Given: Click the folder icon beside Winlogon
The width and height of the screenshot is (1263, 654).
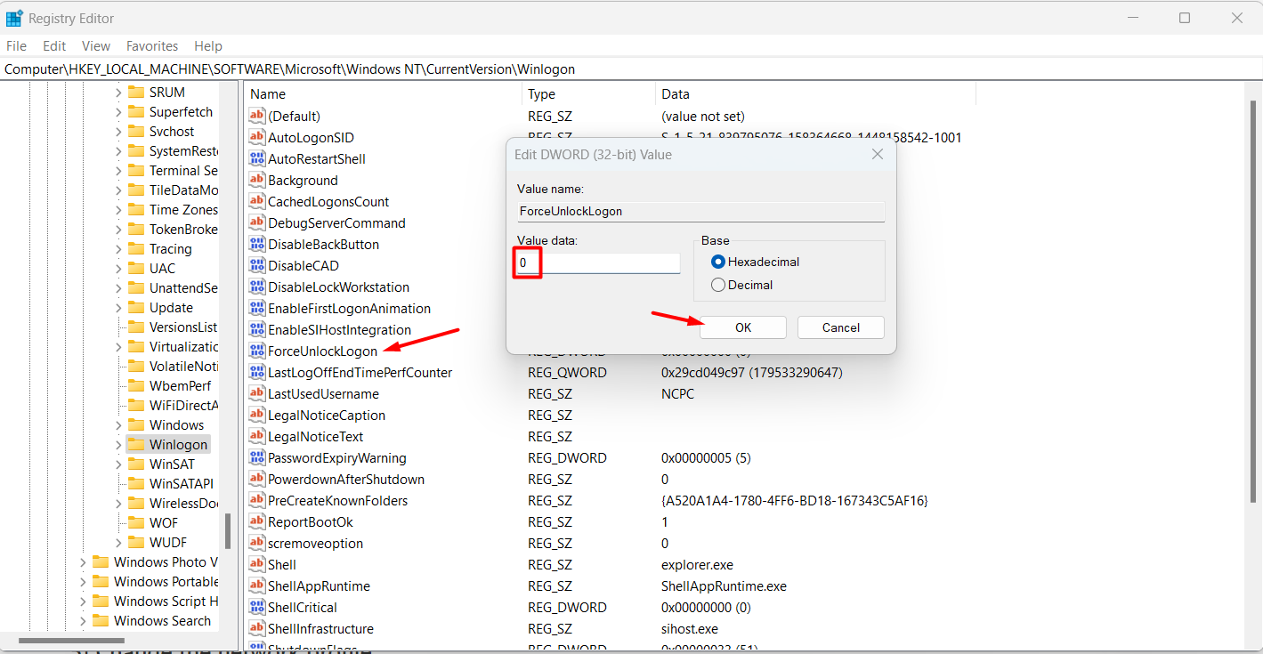Looking at the screenshot, I should click(135, 444).
